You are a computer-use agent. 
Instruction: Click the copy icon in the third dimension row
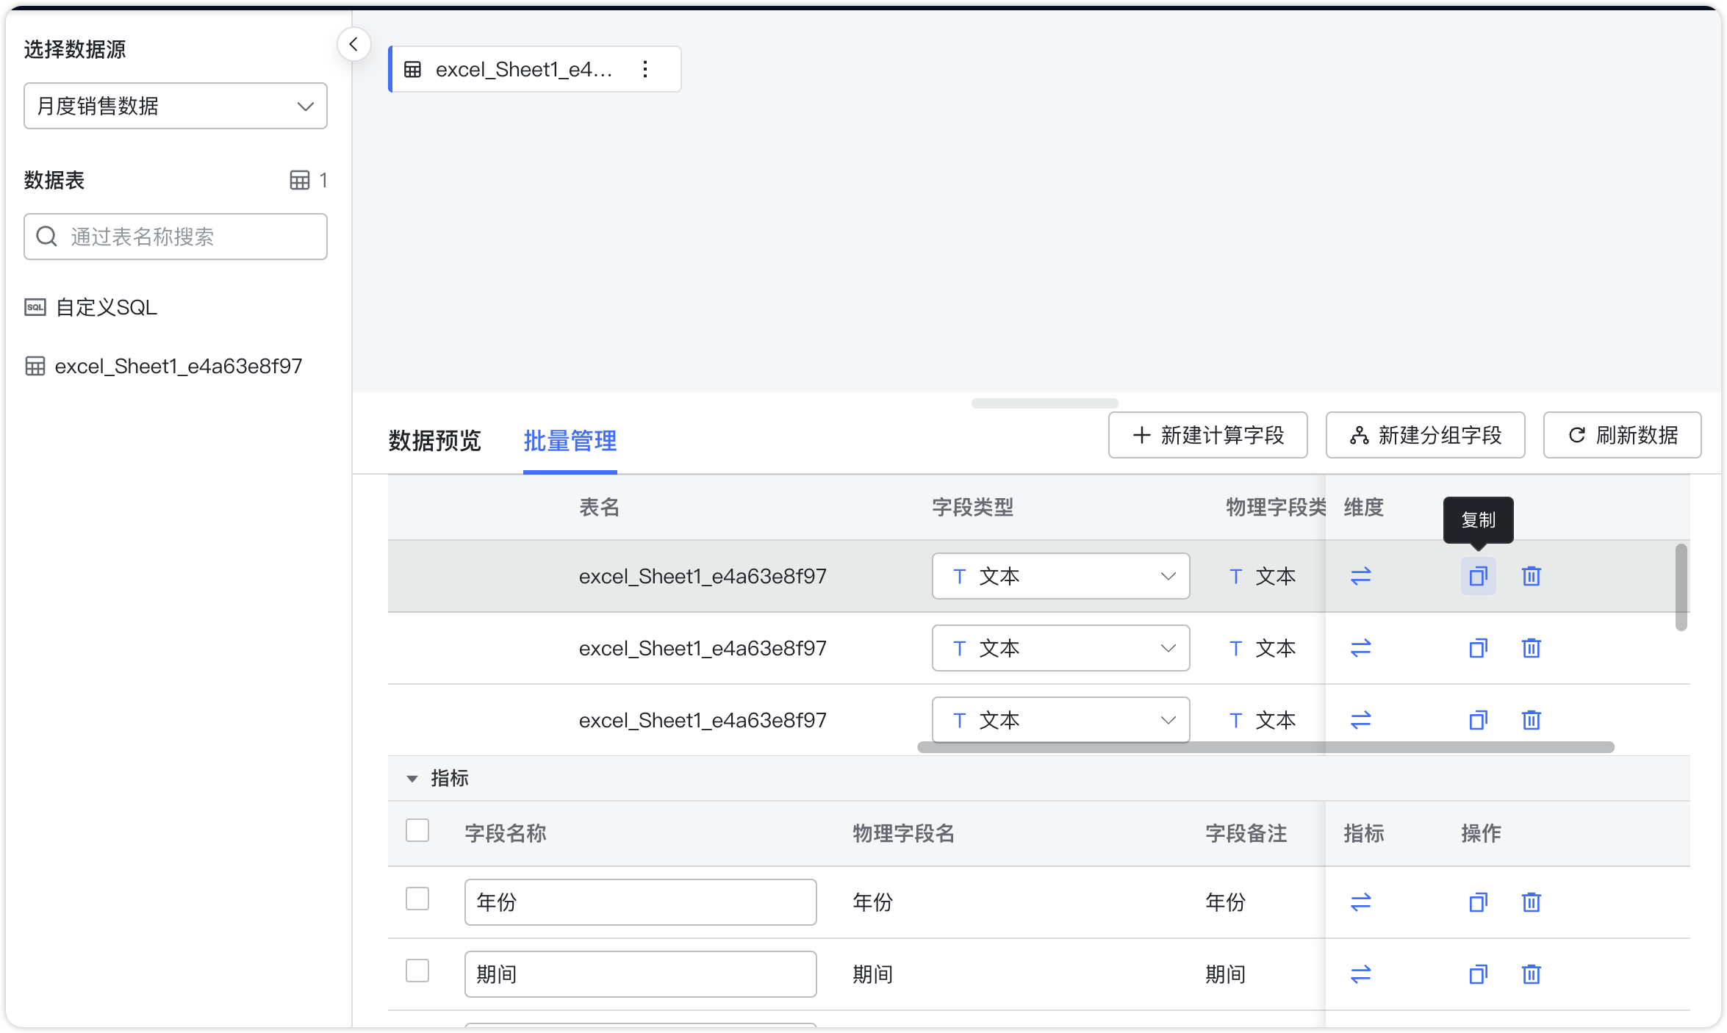point(1479,720)
